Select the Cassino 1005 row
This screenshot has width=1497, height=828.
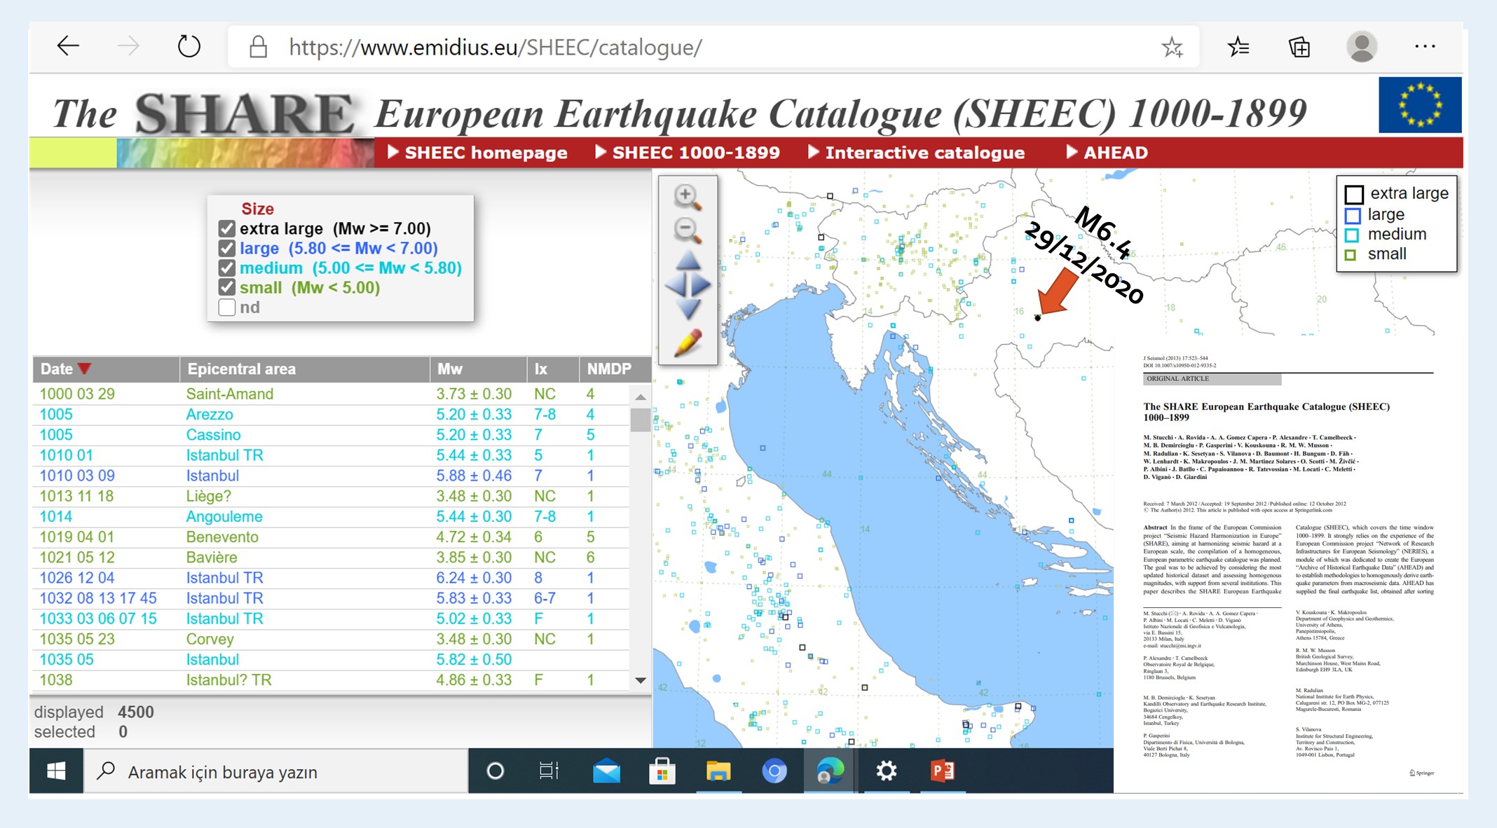[331, 435]
